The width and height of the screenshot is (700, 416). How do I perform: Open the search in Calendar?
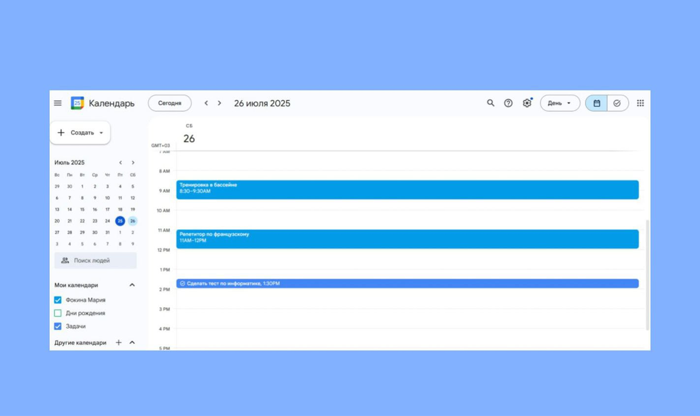point(490,103)
